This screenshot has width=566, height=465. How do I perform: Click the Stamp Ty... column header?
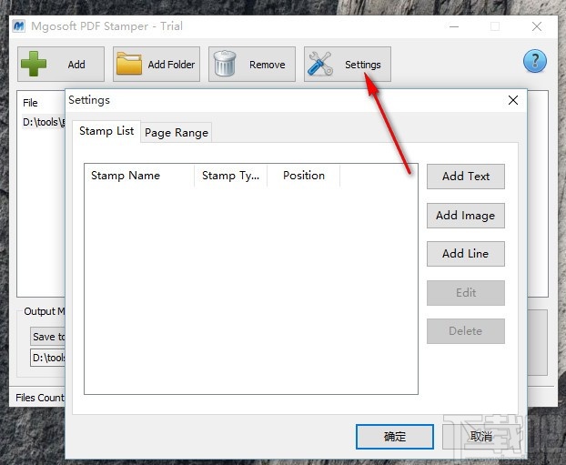click(x=230, y=176)
